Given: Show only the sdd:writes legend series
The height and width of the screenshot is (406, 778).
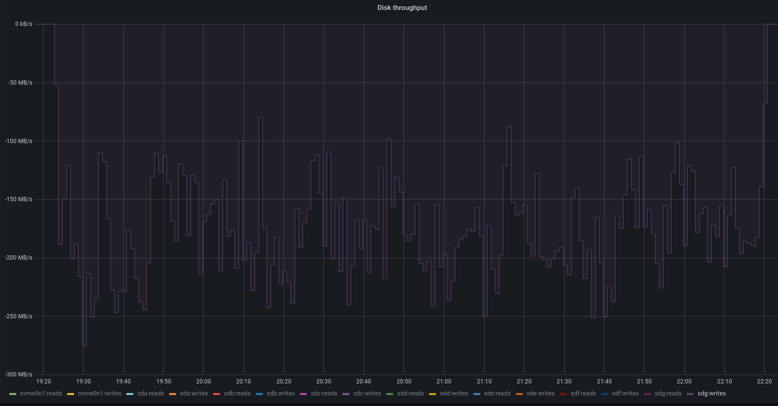Looking at the screenshot, I should (x=454, y=393).
